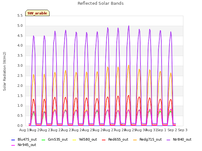Screen dimensions: 202x151
Task: Click the Reflected Solar Bands chart title
Action: tap(101, 3)
